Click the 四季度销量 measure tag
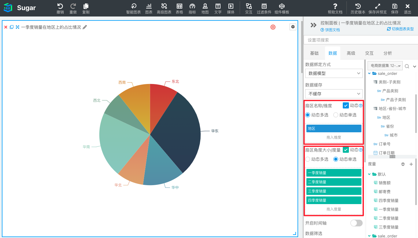Viewport: 418px width, 238px height. [x=334, y=200]
